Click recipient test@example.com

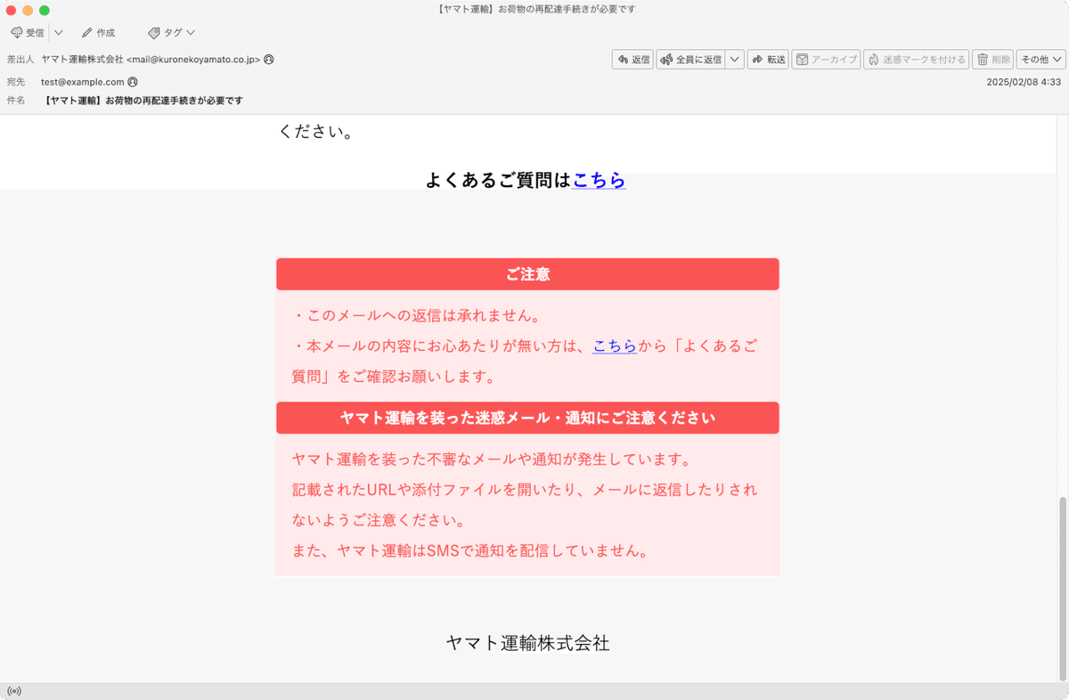(83, 82)
